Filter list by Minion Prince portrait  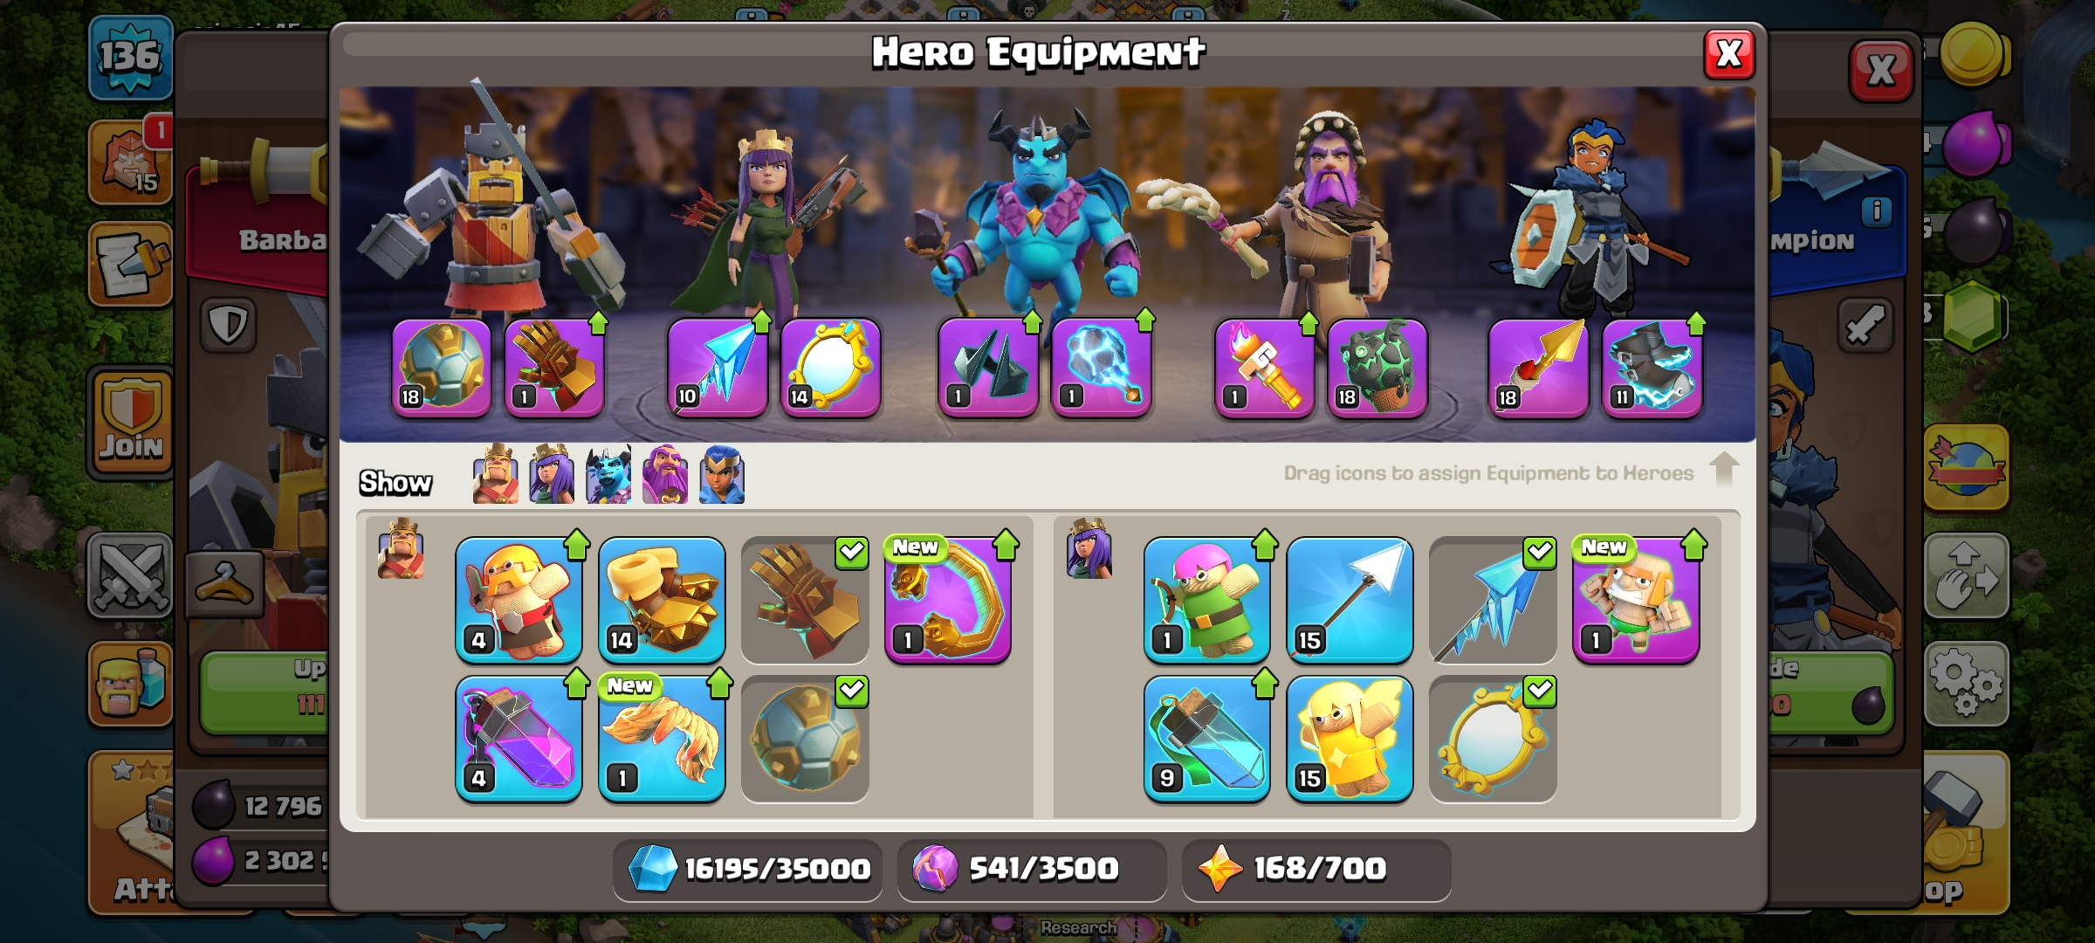click(608, 474)
